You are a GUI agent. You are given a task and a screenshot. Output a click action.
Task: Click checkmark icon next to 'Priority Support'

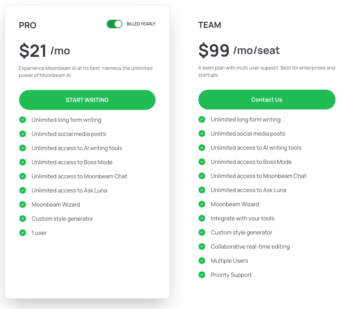(x=202, y=275)
